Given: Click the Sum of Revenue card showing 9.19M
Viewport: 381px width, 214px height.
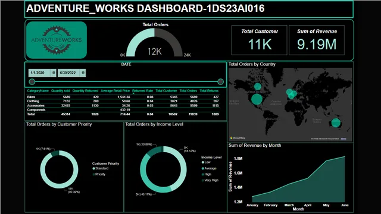Looking at the screenshot, I should pyautogui.click(x=317, y=40).
